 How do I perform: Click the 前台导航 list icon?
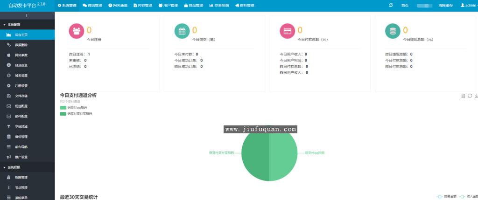pos(9,147)
